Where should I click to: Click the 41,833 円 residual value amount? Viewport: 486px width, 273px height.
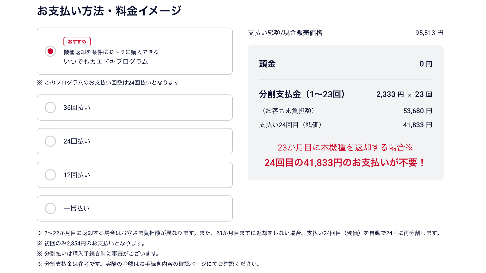pyautogui.click(x=417, y=125)
